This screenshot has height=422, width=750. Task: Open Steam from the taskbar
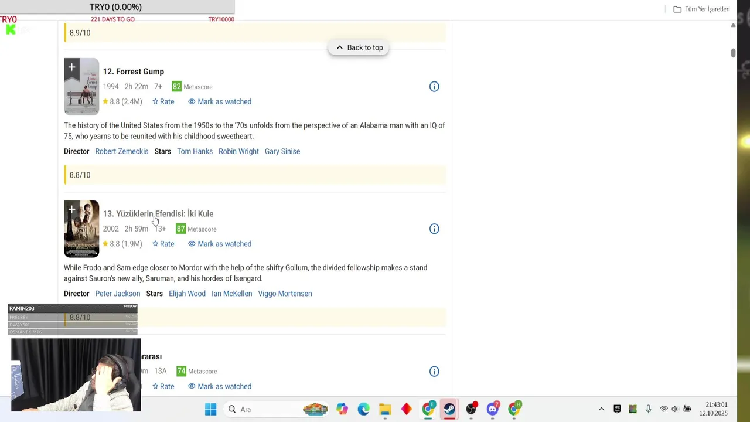point(449,409)
